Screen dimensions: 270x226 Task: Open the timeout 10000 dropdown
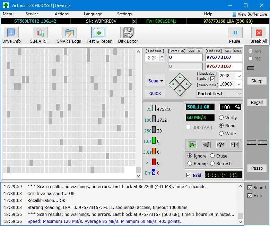239,84
